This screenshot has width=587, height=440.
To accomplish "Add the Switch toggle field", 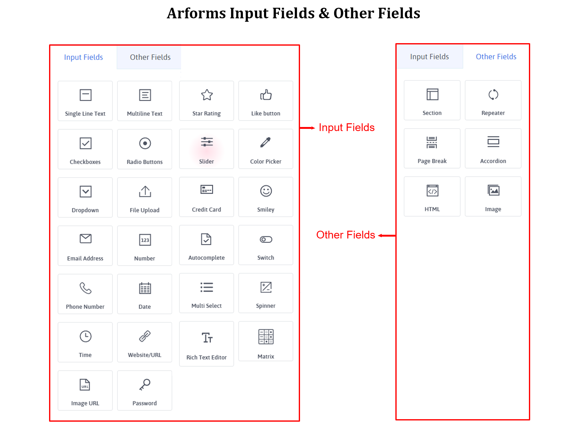I will click(x=266, y=245).
